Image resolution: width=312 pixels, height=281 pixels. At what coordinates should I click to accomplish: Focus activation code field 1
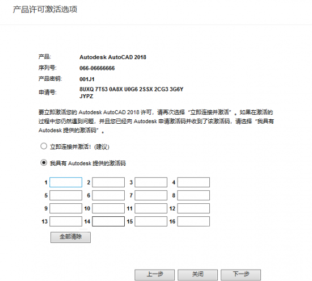(x=66, y=182)
